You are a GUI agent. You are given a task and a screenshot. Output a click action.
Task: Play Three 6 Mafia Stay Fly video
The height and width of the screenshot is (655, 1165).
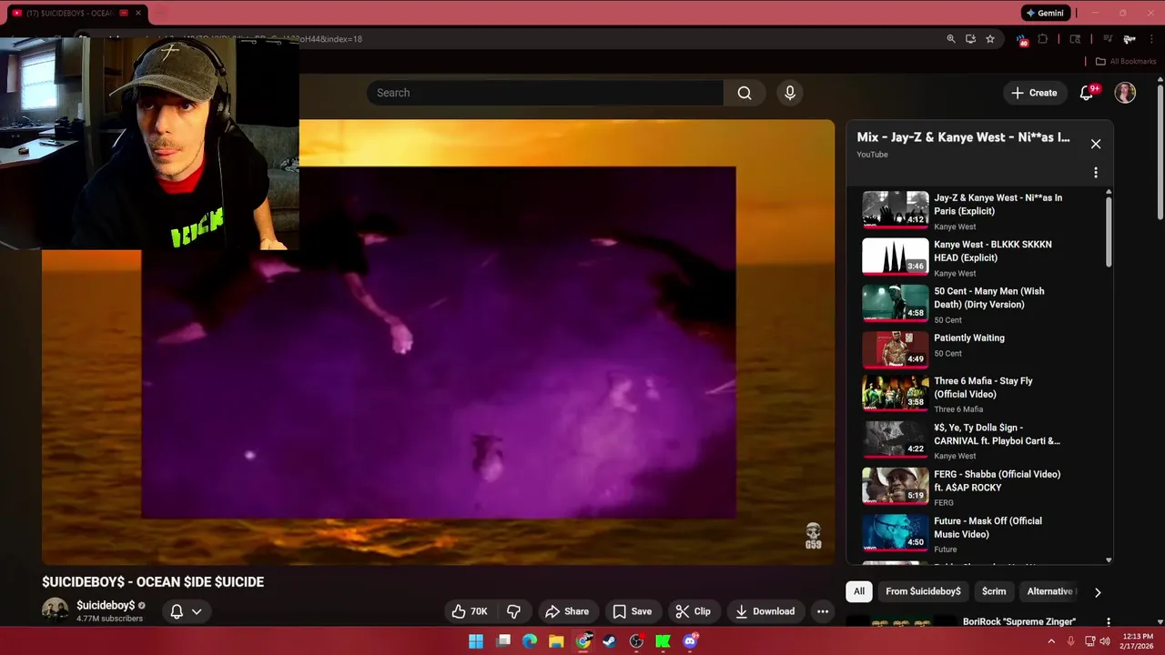pos(979,394)
